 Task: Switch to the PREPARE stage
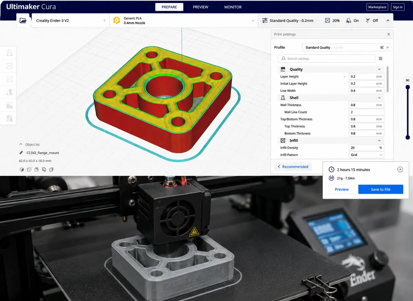click(169, 7)
